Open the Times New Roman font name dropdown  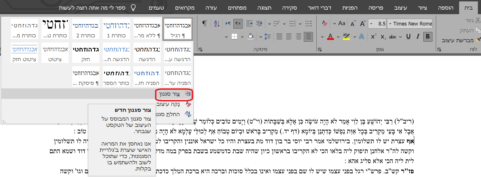390,24
